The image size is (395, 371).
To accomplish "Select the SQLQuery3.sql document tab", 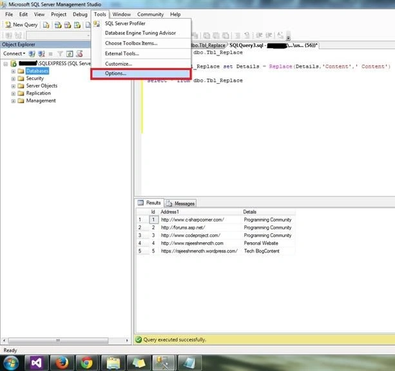I will coord(273,45).
